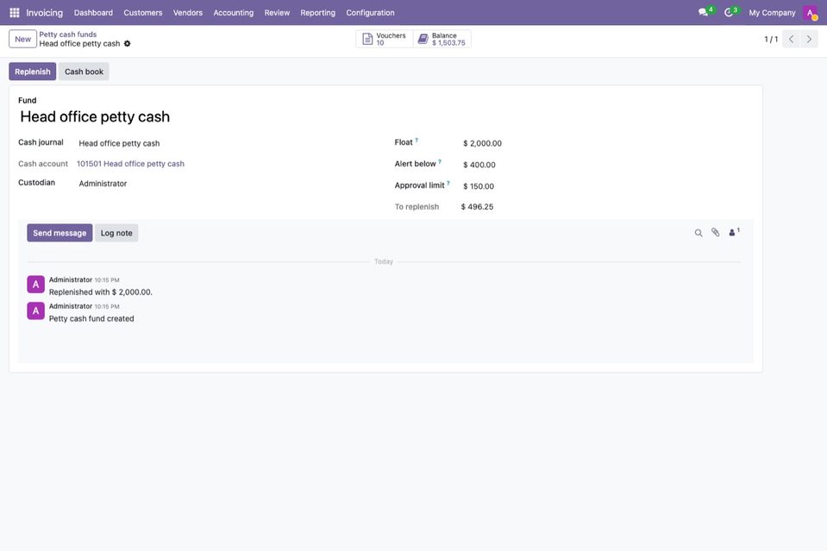Open the user avatar menu
This screenshot has width=827, height=551.
point(810,13)
